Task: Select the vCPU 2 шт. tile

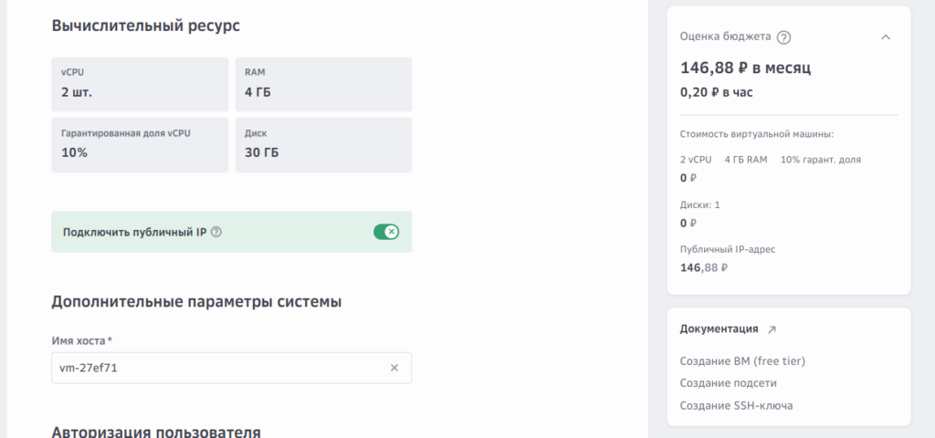Action: (140, 84)
